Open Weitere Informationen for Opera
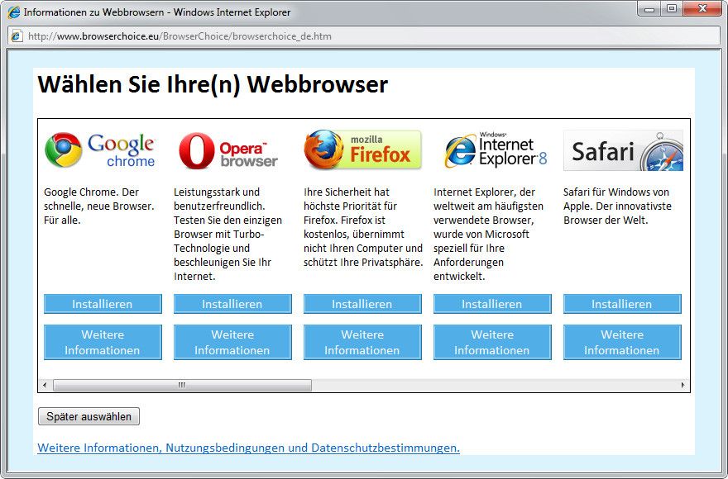728x479 pixels. [232, 342]
